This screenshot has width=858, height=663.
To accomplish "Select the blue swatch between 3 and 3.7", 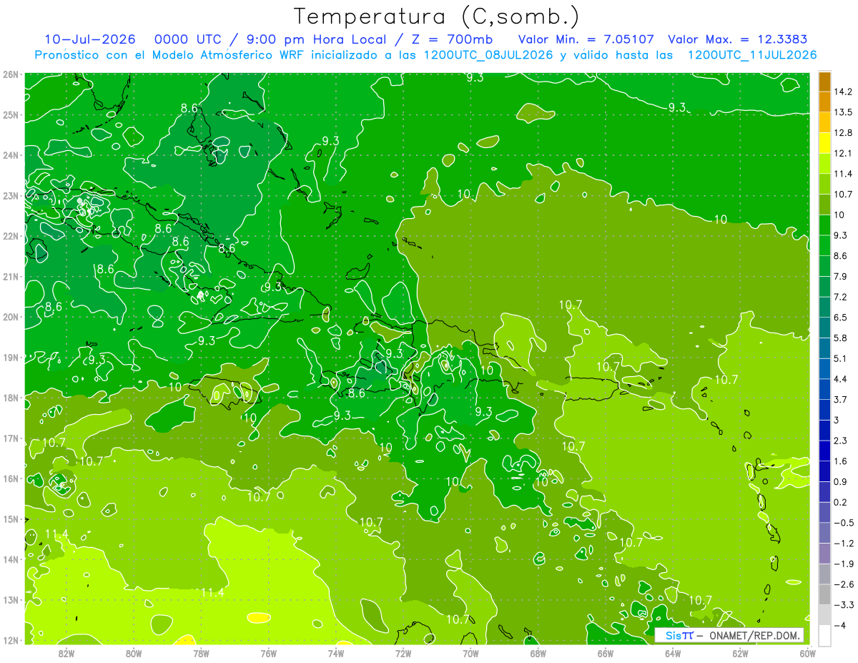I will (824, 410).
